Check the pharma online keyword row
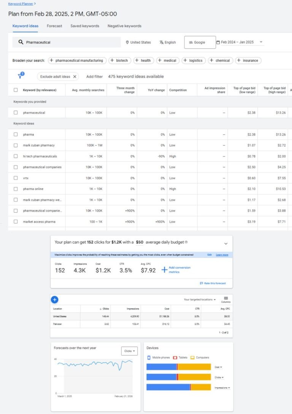The width and height of the screenshot is (292, 414). pos(16,189)
